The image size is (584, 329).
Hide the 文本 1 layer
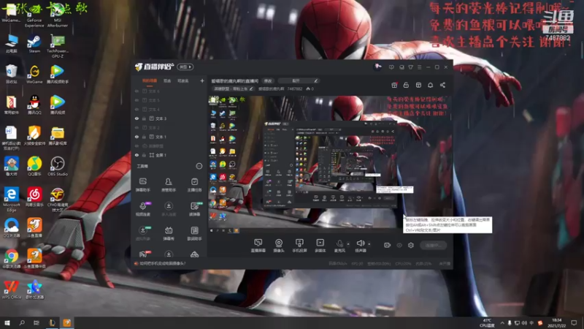137,137
